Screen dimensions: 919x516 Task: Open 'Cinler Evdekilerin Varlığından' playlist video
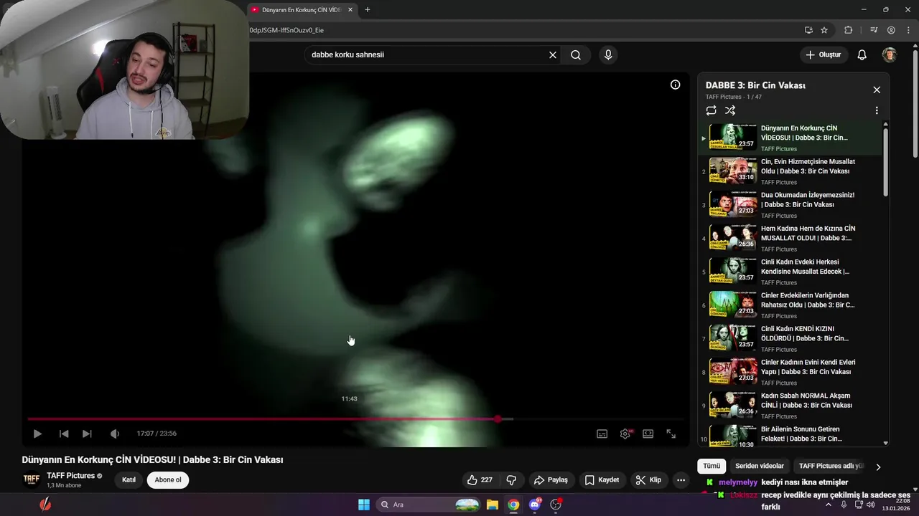[x=790, y=305]
